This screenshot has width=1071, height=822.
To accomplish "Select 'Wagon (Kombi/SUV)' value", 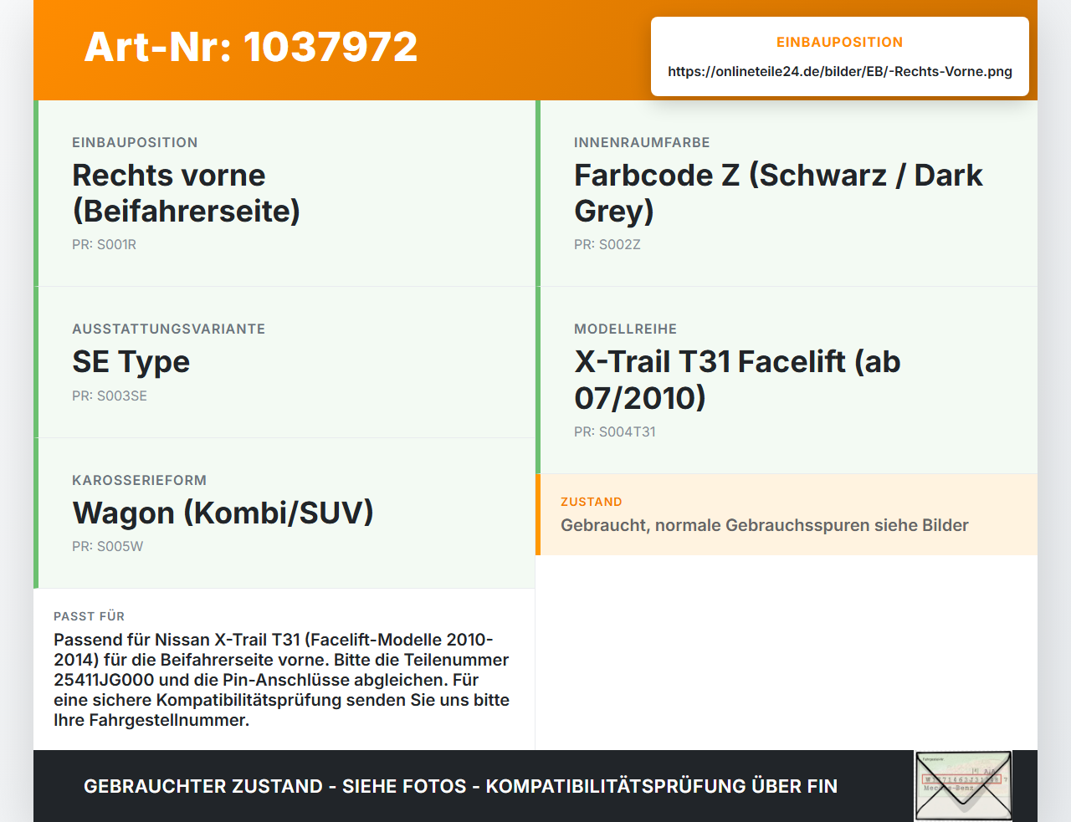I will [223, 513].
